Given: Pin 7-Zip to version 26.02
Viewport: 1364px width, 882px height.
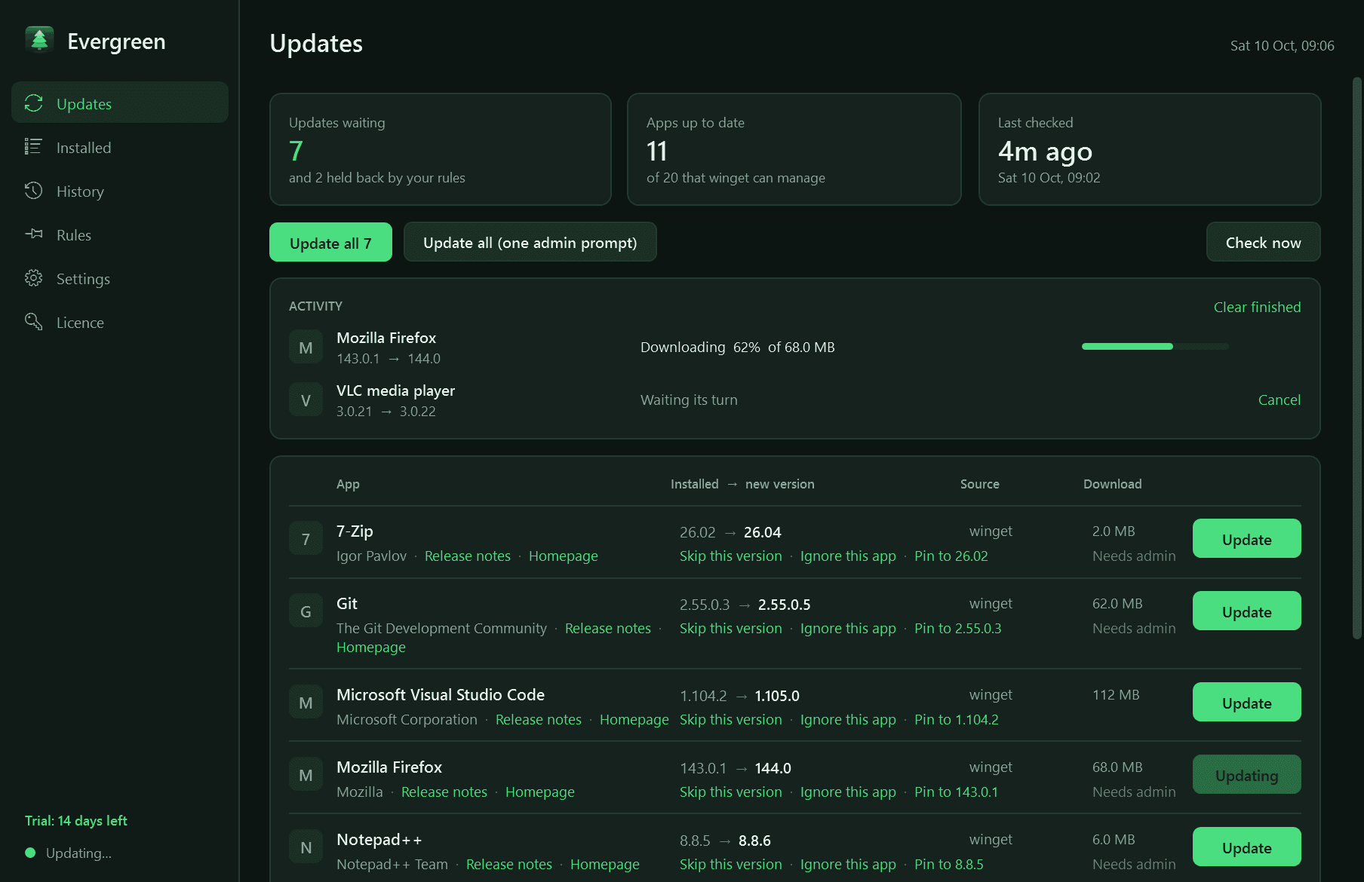Looking at the screenshot, I should pos(951,556).
